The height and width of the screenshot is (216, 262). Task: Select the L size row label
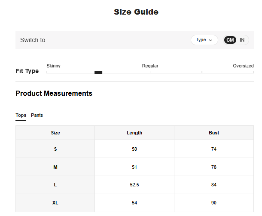(55, 185)
